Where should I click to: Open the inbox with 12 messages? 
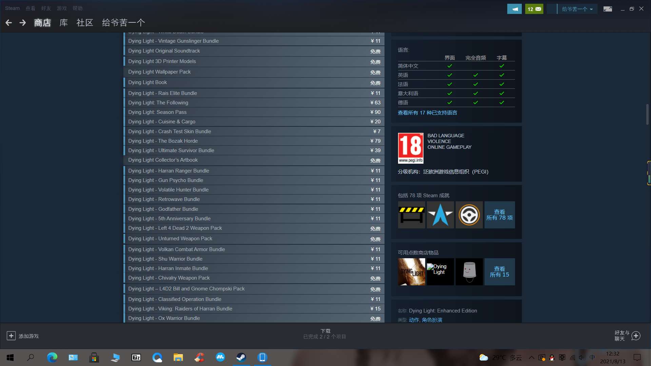[x=534, y=9]
